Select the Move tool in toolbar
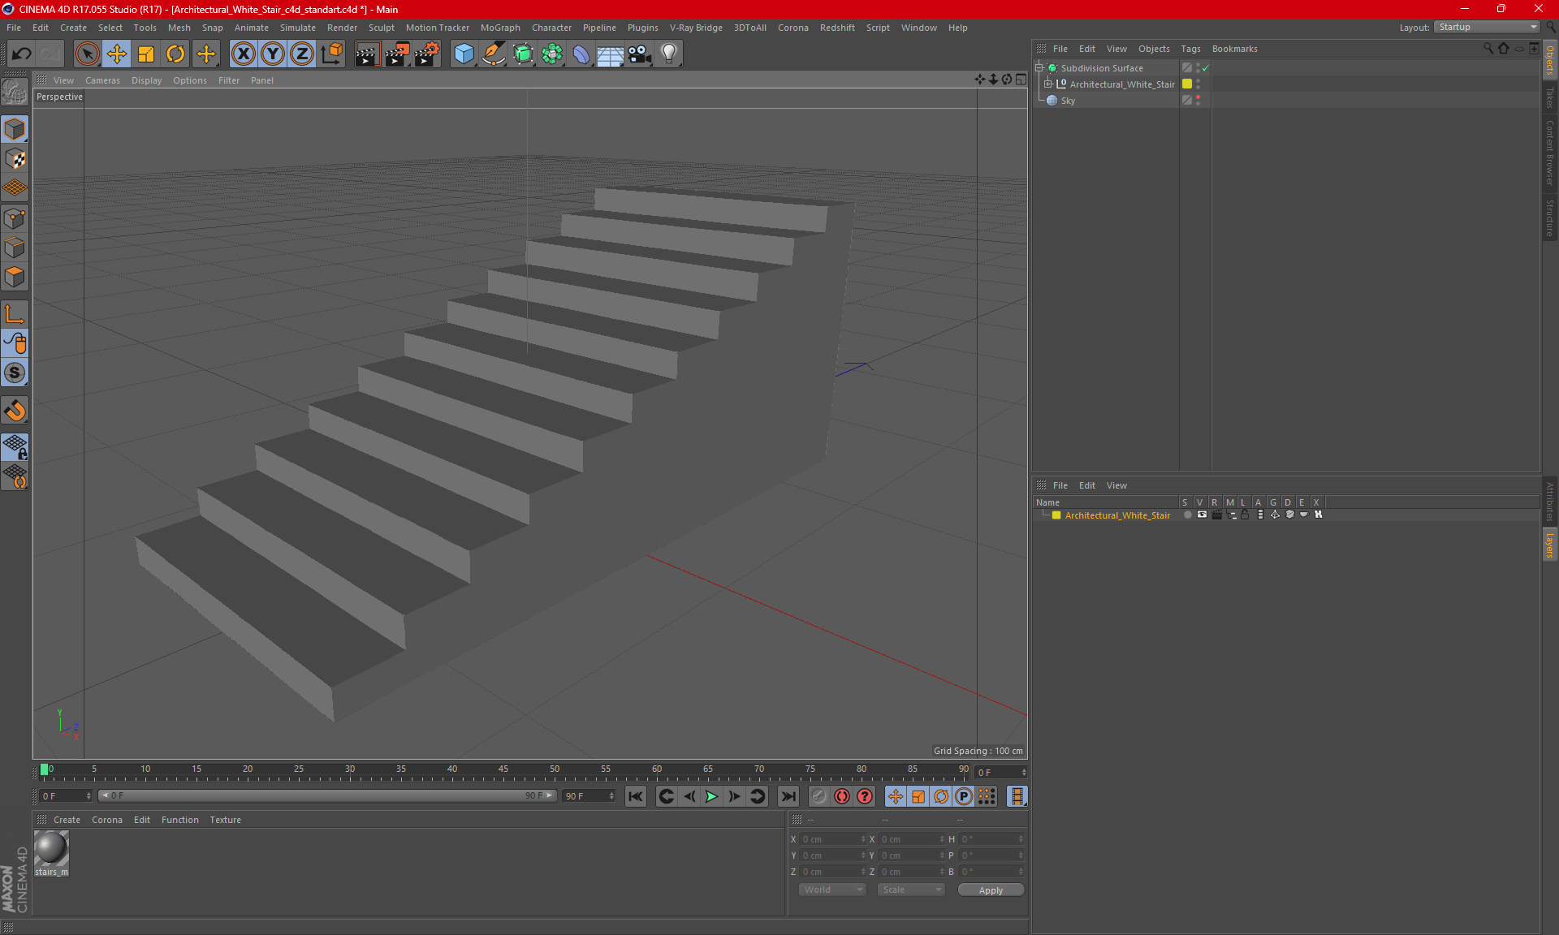Viewport: 1559px width, 935px height. click(x=117, y=54)
